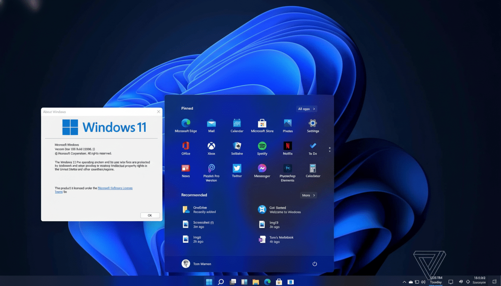Open Microsoft Edge from pinned apps
The image size is (501, 286).
pyautogui.click(x=186, y=124)
